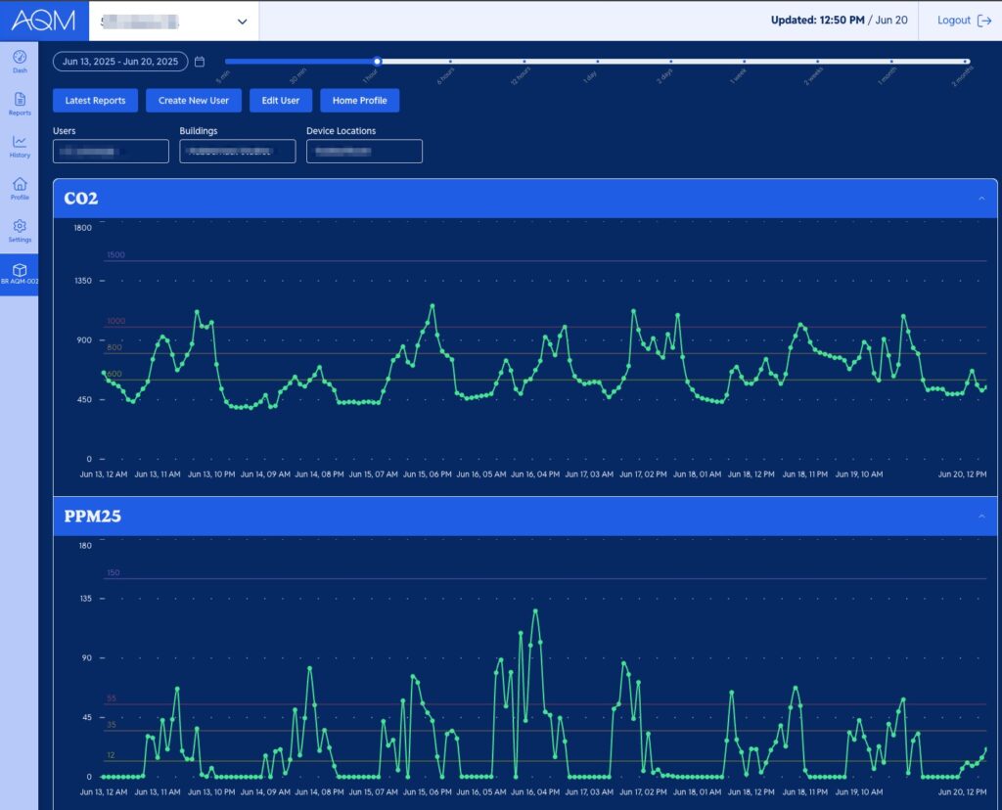1002x810 pixels.
Task: Click the AQM logo
Action: tap(43, 21)
